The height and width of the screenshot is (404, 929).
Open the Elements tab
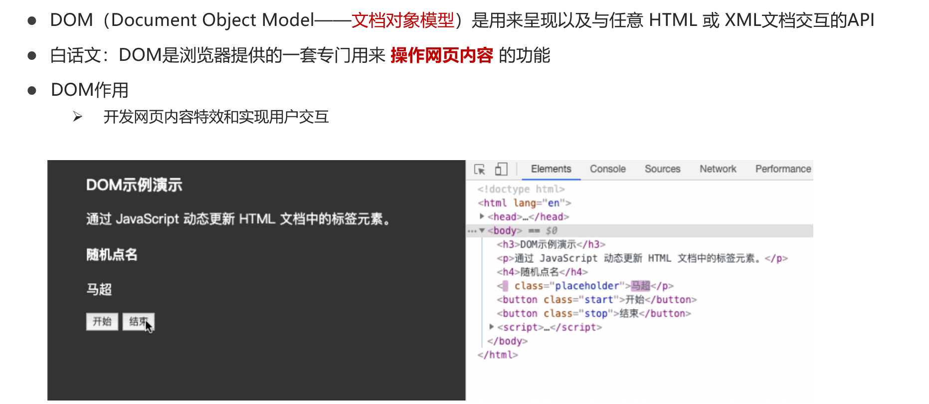click(x=551, y=169)
